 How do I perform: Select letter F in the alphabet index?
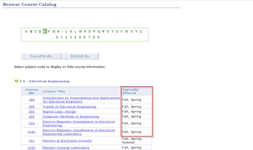[x=49, y=32]
